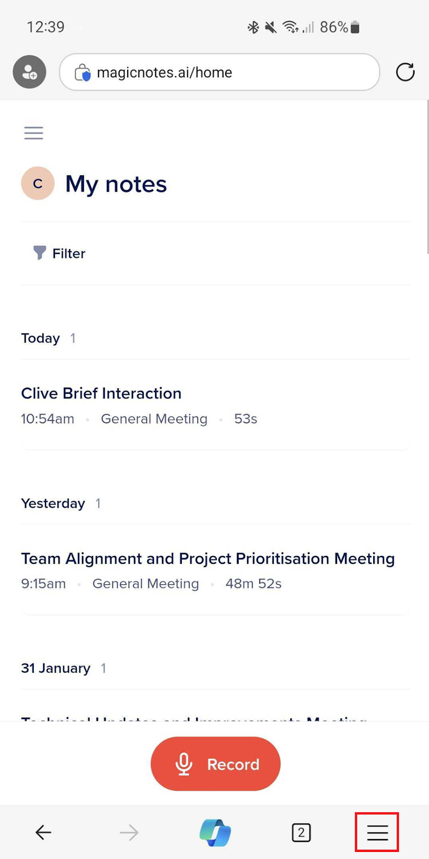Click the page scrollbar on the right edge
Screen dimensions: 429x859
[427, 177]
